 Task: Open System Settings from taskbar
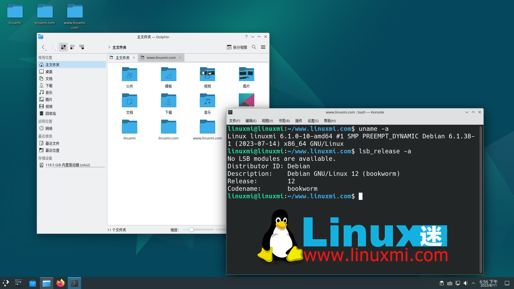point(19,283)
